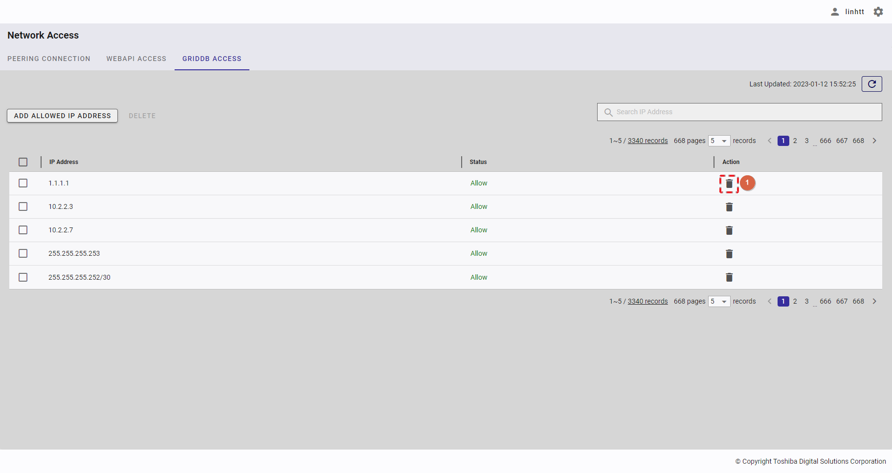892x473 pixels.
Task: Switch to the Peering Connection tab
Action: point(49,59)
